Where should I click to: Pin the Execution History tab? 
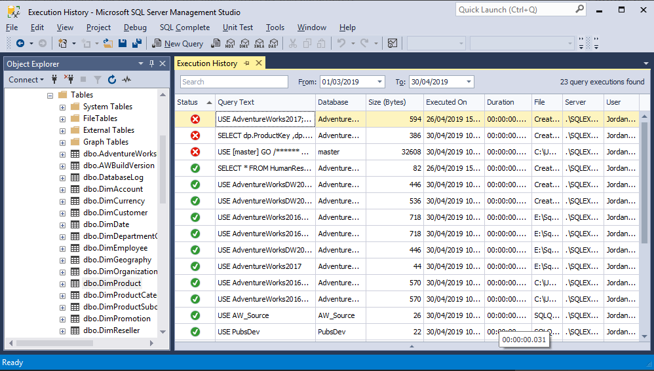pyautogui.click(x=247, y=63)
